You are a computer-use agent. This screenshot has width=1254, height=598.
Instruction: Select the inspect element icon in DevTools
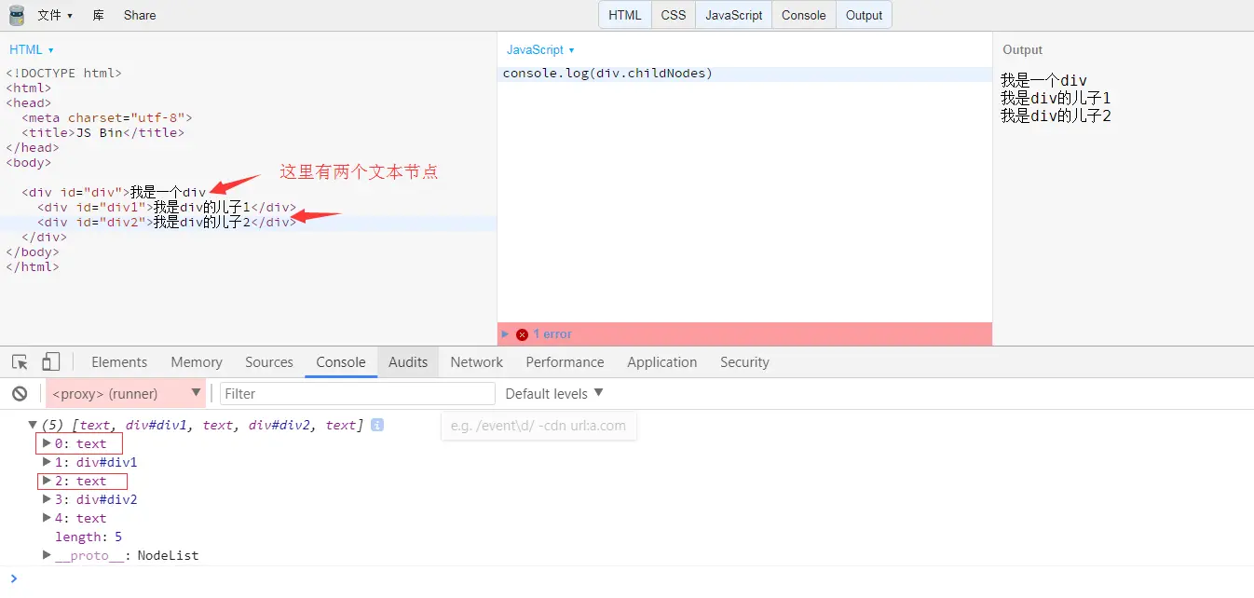point(20,362)
